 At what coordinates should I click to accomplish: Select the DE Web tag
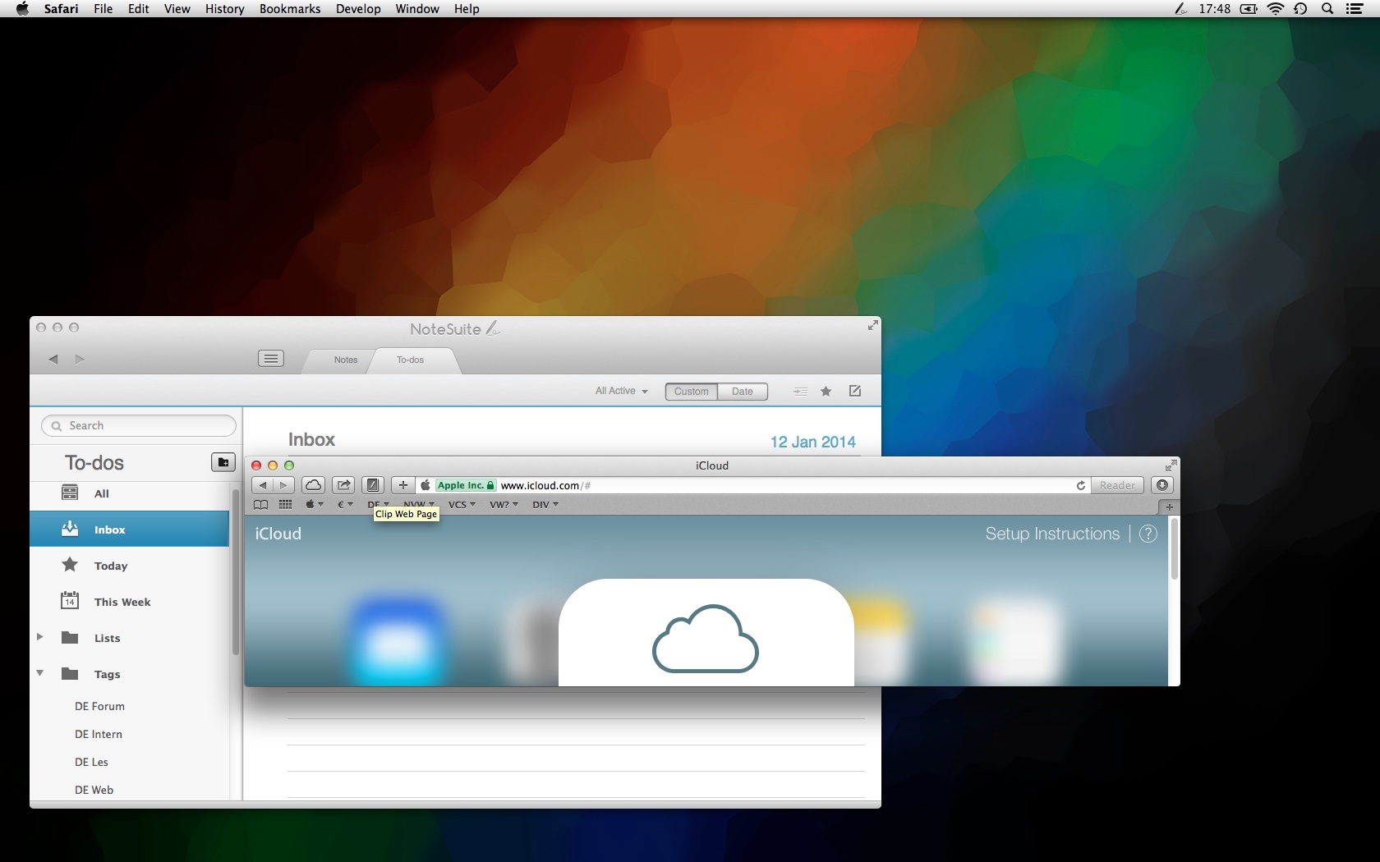click(x=94, y=790)
